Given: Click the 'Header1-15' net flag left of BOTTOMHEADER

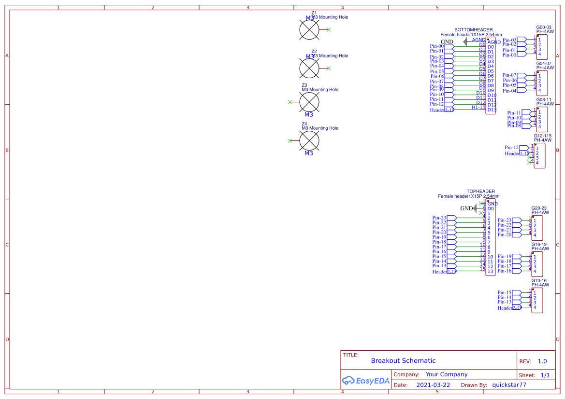Looking at the screenshot, I should point(442,110).
